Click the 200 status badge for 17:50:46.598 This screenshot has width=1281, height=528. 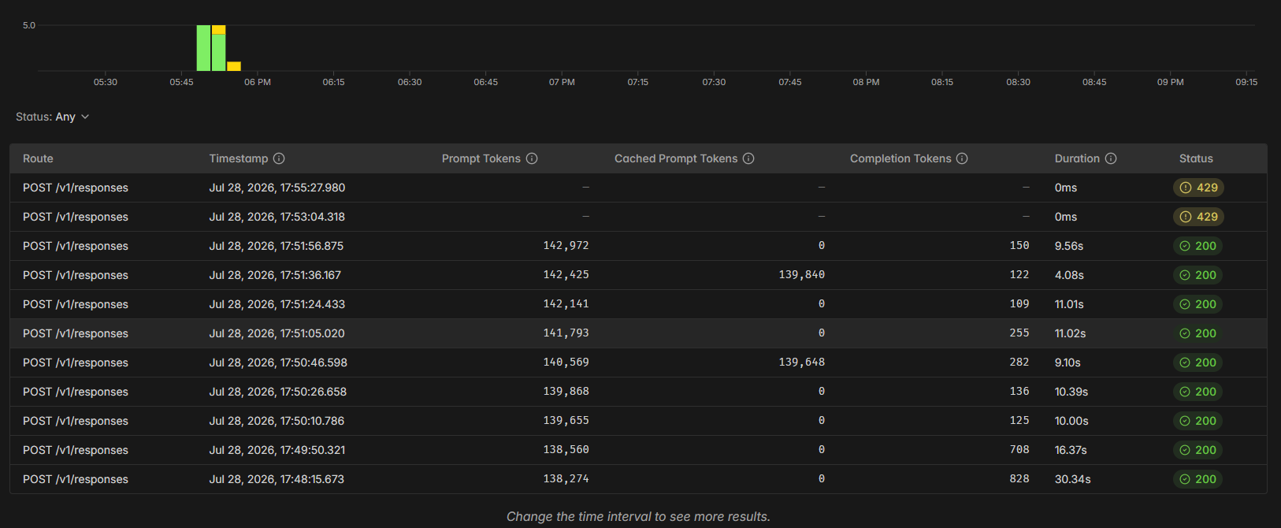pyautogui.click(x=1197, y=363)
